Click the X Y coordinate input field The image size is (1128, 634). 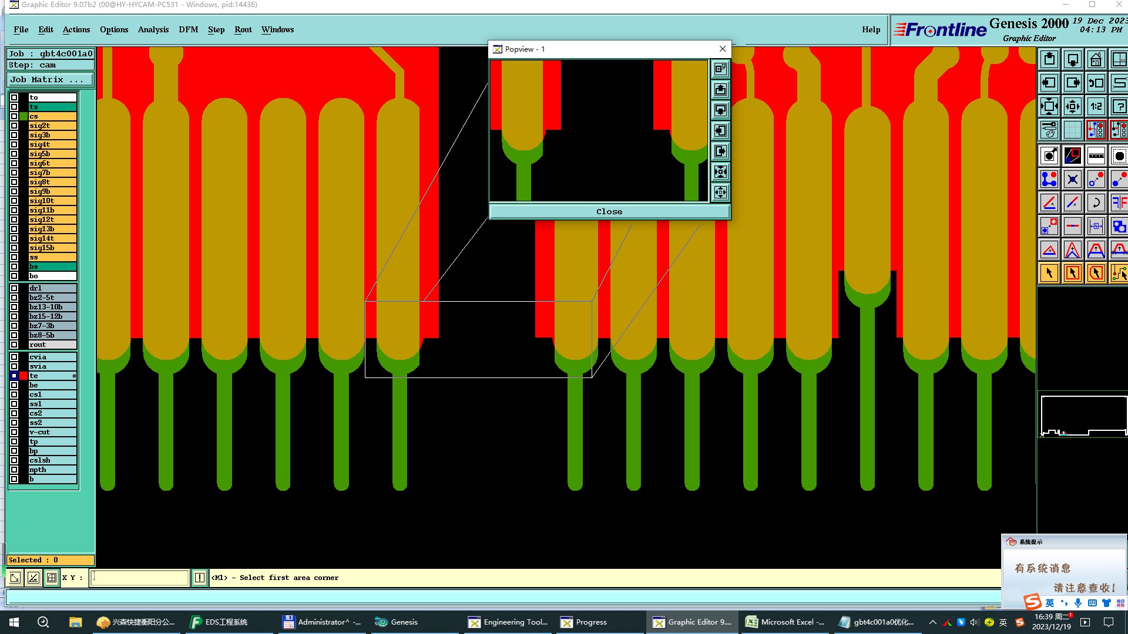(140, 578)
